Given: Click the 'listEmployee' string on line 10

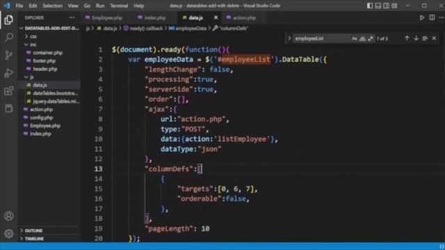Looking at the screenshot, I should coord(242,139).
